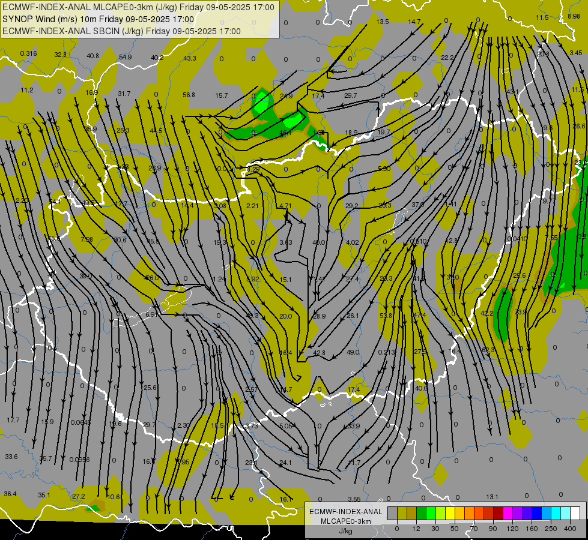Screen dimensions: 588x540
Task: Click legend scale label 400
Action: tap(570, 529)
